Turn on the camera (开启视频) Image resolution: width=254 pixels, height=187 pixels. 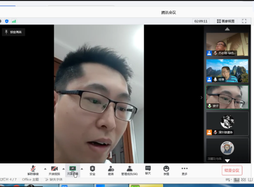coord(54,170)
